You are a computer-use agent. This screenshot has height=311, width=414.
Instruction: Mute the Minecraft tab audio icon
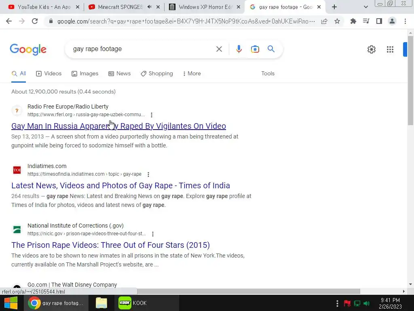(150, 7)
